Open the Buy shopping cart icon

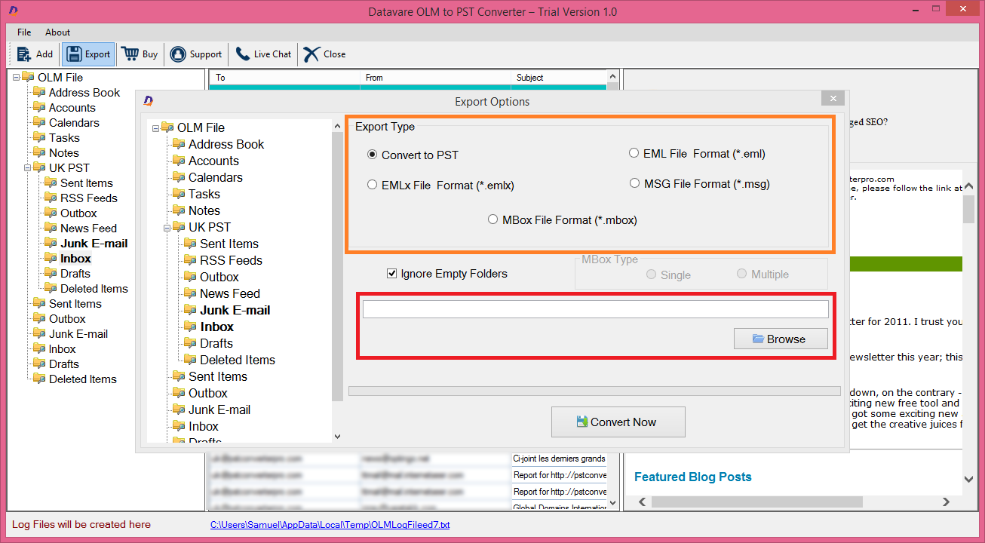(x=130, y=54)
